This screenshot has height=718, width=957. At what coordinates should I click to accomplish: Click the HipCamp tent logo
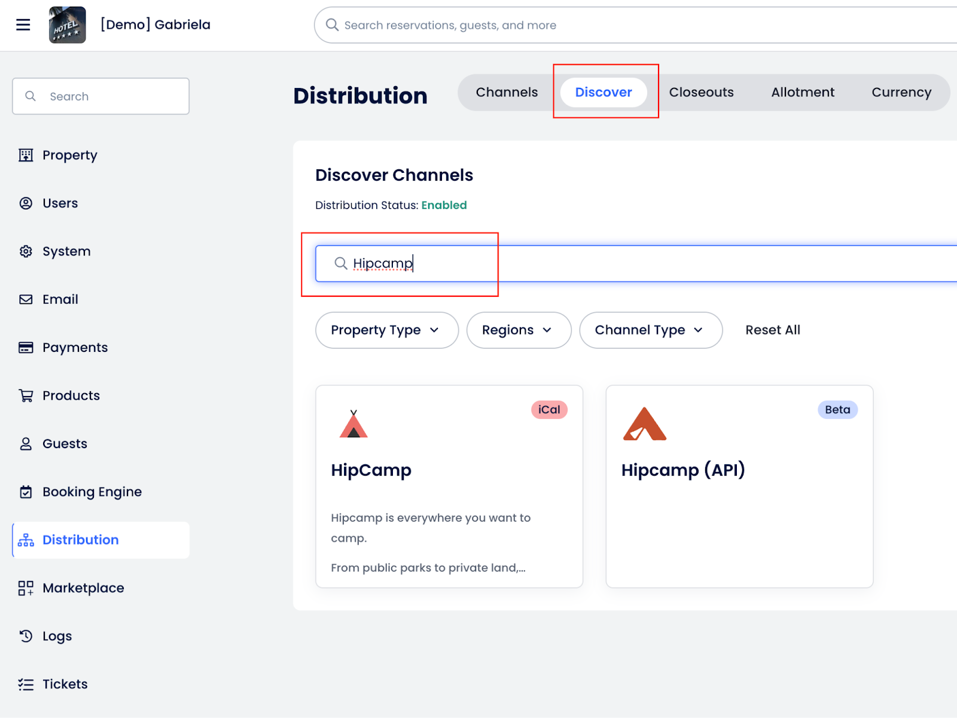[x=353, y=424]
